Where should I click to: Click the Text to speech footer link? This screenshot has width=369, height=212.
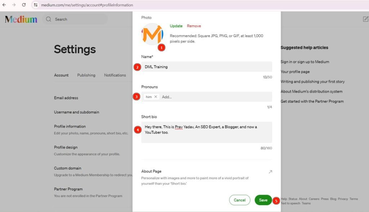click(290, 203)
